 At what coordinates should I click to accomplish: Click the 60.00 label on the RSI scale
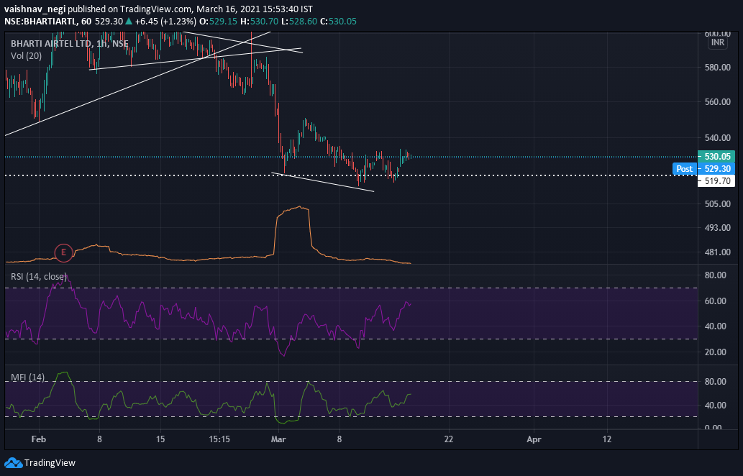(x=716, y=301)
